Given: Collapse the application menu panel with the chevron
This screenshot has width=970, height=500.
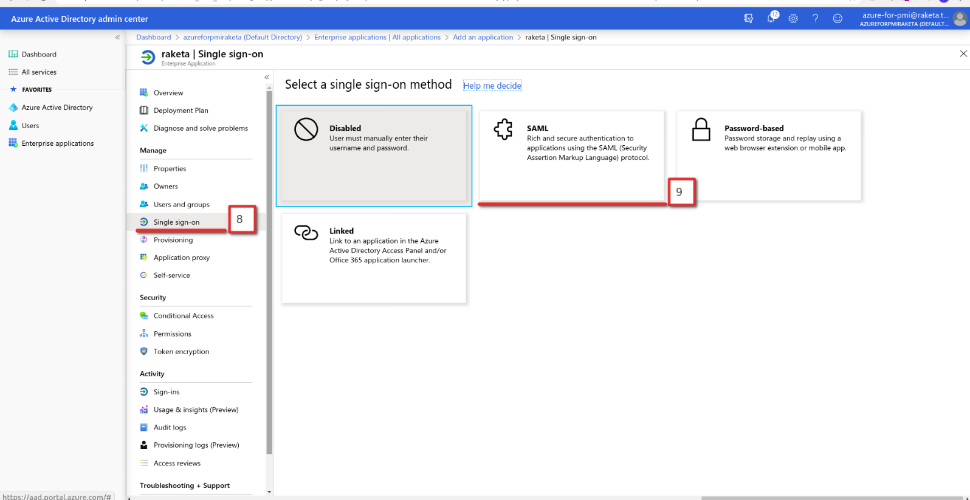Looking at the screenshot, I should tap(267, 77).
